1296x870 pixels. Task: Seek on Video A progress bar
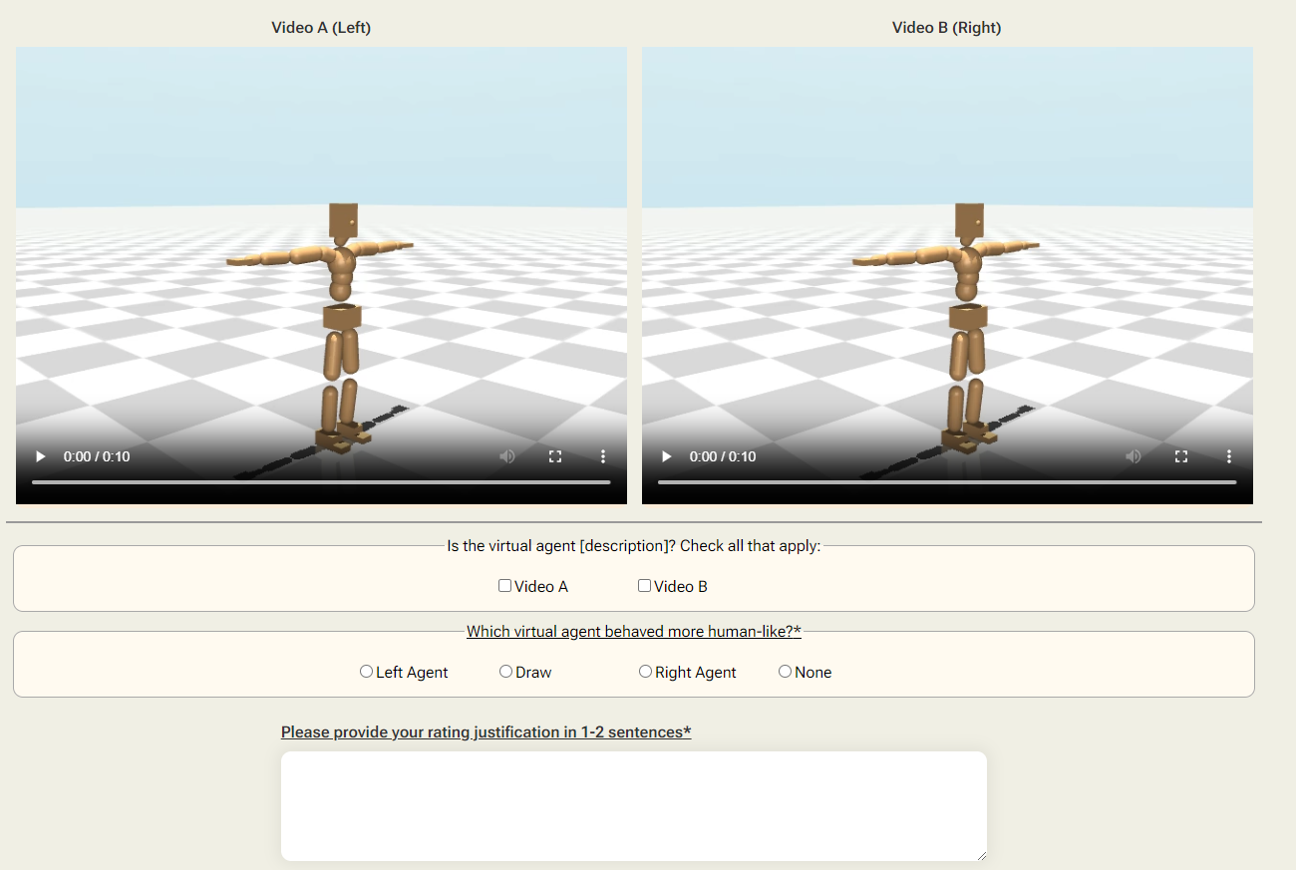321,482
